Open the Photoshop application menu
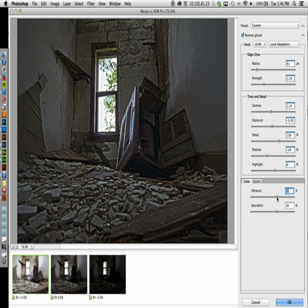 coord(20,4)
